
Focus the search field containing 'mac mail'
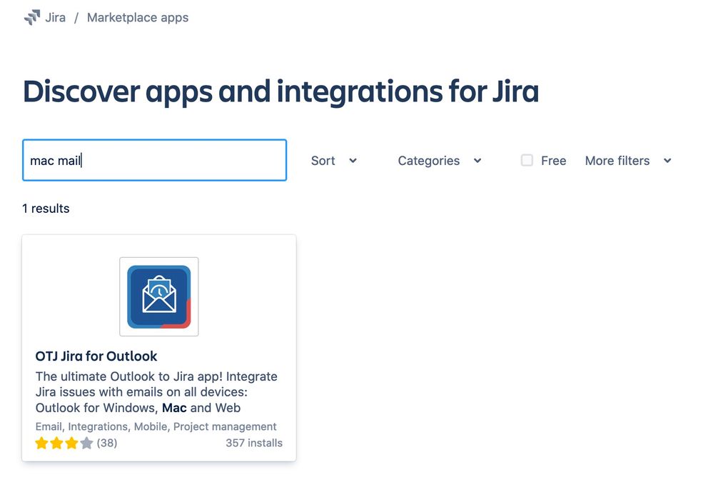pyautogui.click(x=155, y=160)
